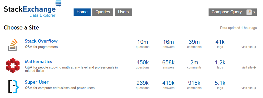Click the Compose Query button

[227, 12]
